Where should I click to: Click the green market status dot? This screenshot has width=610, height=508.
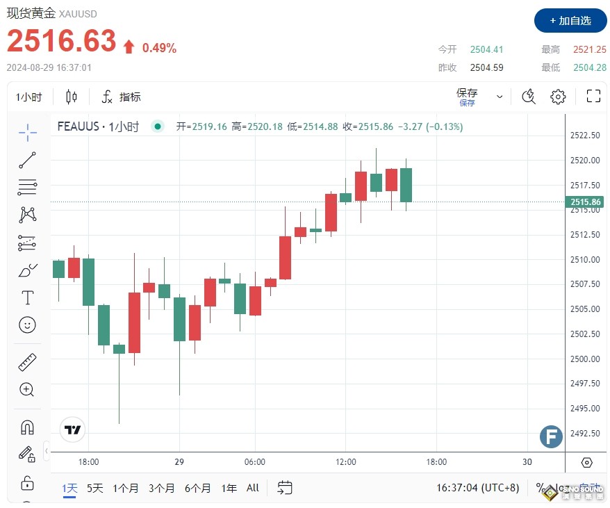(x=158, y=126)
